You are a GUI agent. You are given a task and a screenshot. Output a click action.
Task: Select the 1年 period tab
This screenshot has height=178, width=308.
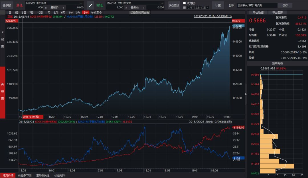[x=71, y=13]
